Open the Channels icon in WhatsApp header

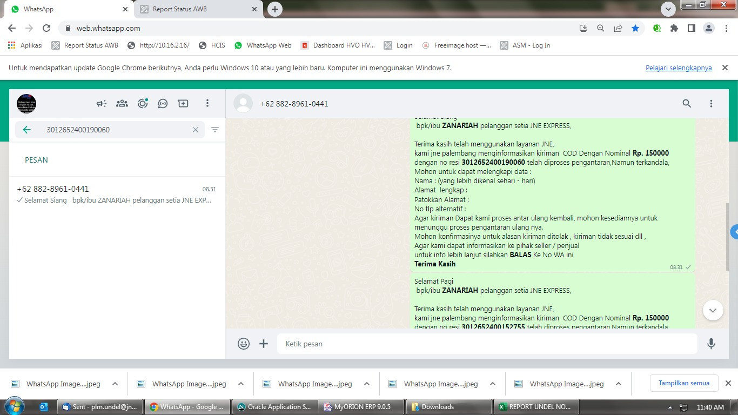163,103
